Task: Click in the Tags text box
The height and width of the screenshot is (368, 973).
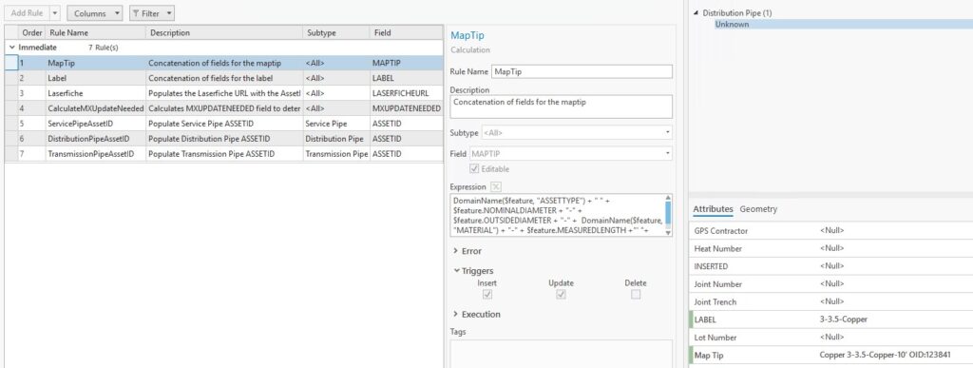Action: click(x=561, y=353)
